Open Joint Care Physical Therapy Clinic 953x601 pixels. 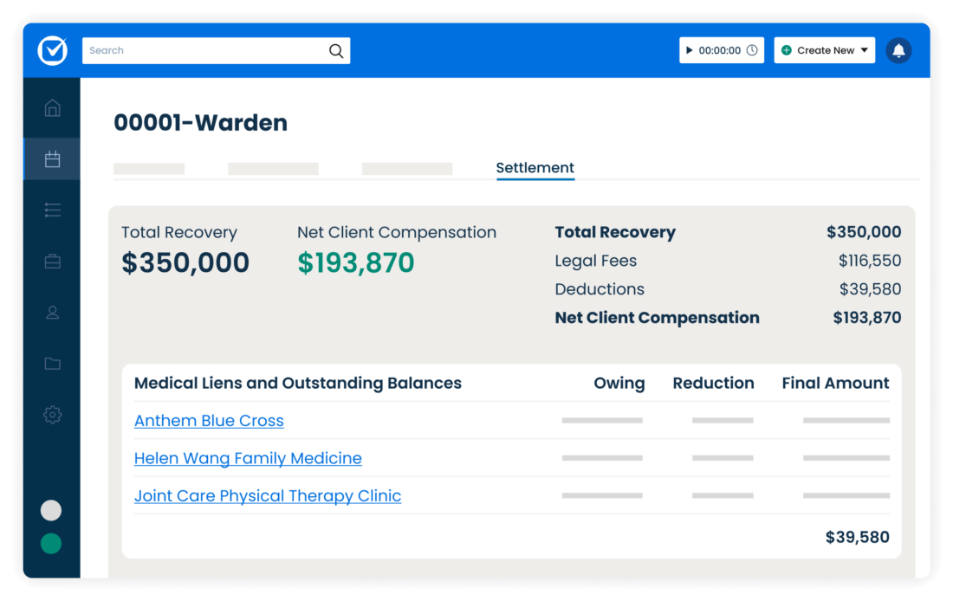[268, 495]
